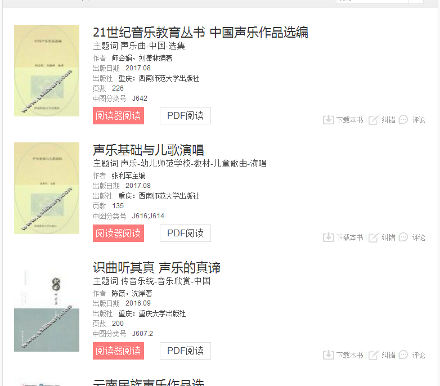This screenshot has width=440, height=386.
Task: Click subject 声乐曲-中国-选集
Action: tap(152, 46)
